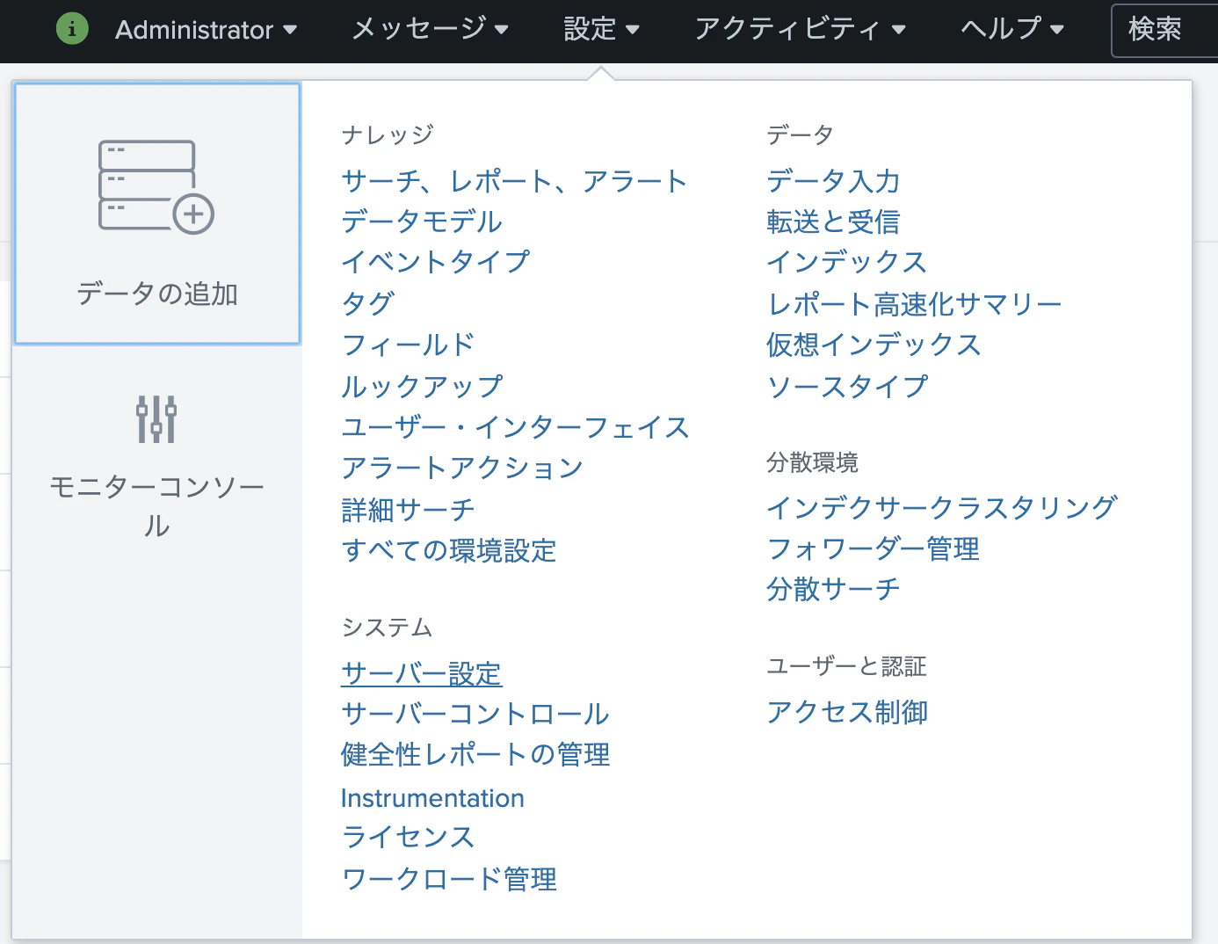Open アクセス制御 settings
The height and width of the screenshot is (944, 1218).
tap(847, 712)
